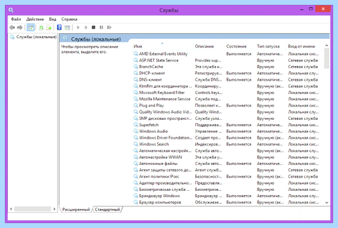This screenshot has height=228, width=338.
Task: Click the gear icon beside BranchCache
Action: click(136, 66)
